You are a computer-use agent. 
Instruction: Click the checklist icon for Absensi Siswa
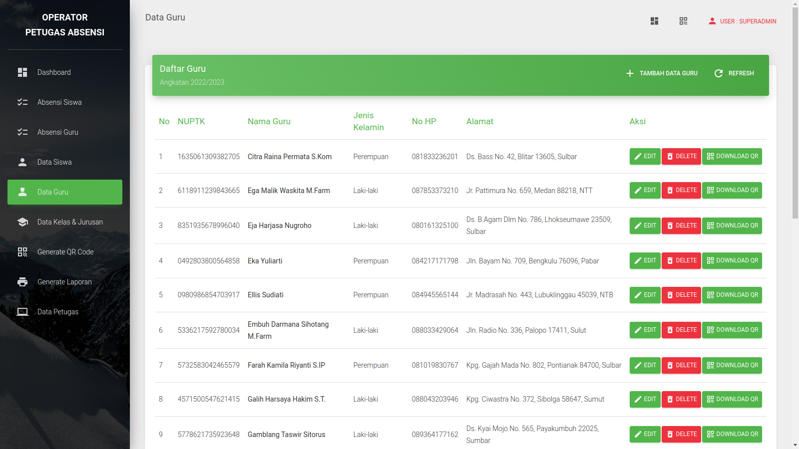point(22,102)
